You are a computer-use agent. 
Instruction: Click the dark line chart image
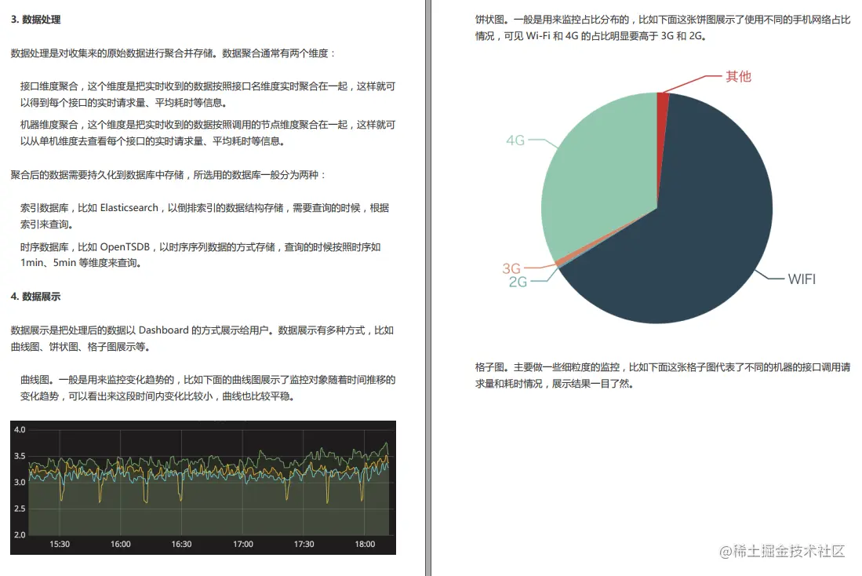[x=203, y=487]
